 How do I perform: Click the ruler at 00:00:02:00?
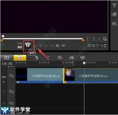pos(44,63)
